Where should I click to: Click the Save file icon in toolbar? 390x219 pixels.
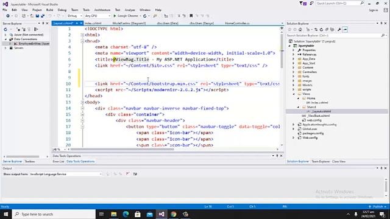[37, 16]
